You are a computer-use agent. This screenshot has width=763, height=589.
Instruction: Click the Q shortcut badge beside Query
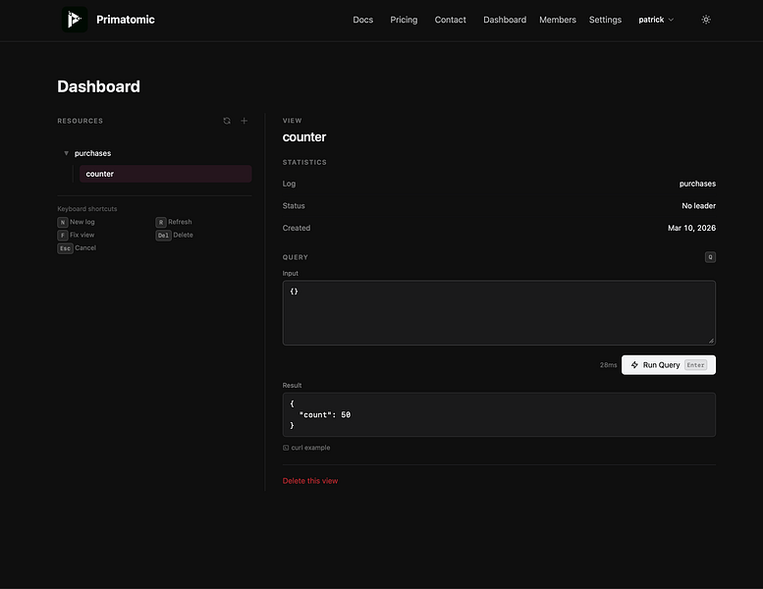tap(710, 257)
